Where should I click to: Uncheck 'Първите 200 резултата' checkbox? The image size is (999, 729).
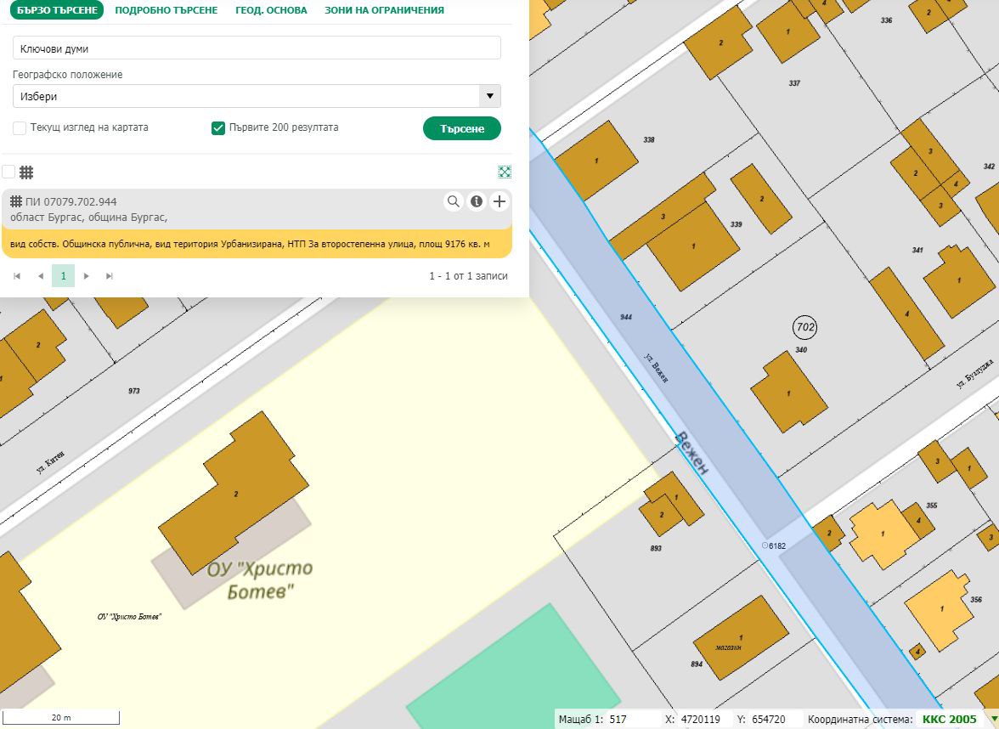coord(218,128)
